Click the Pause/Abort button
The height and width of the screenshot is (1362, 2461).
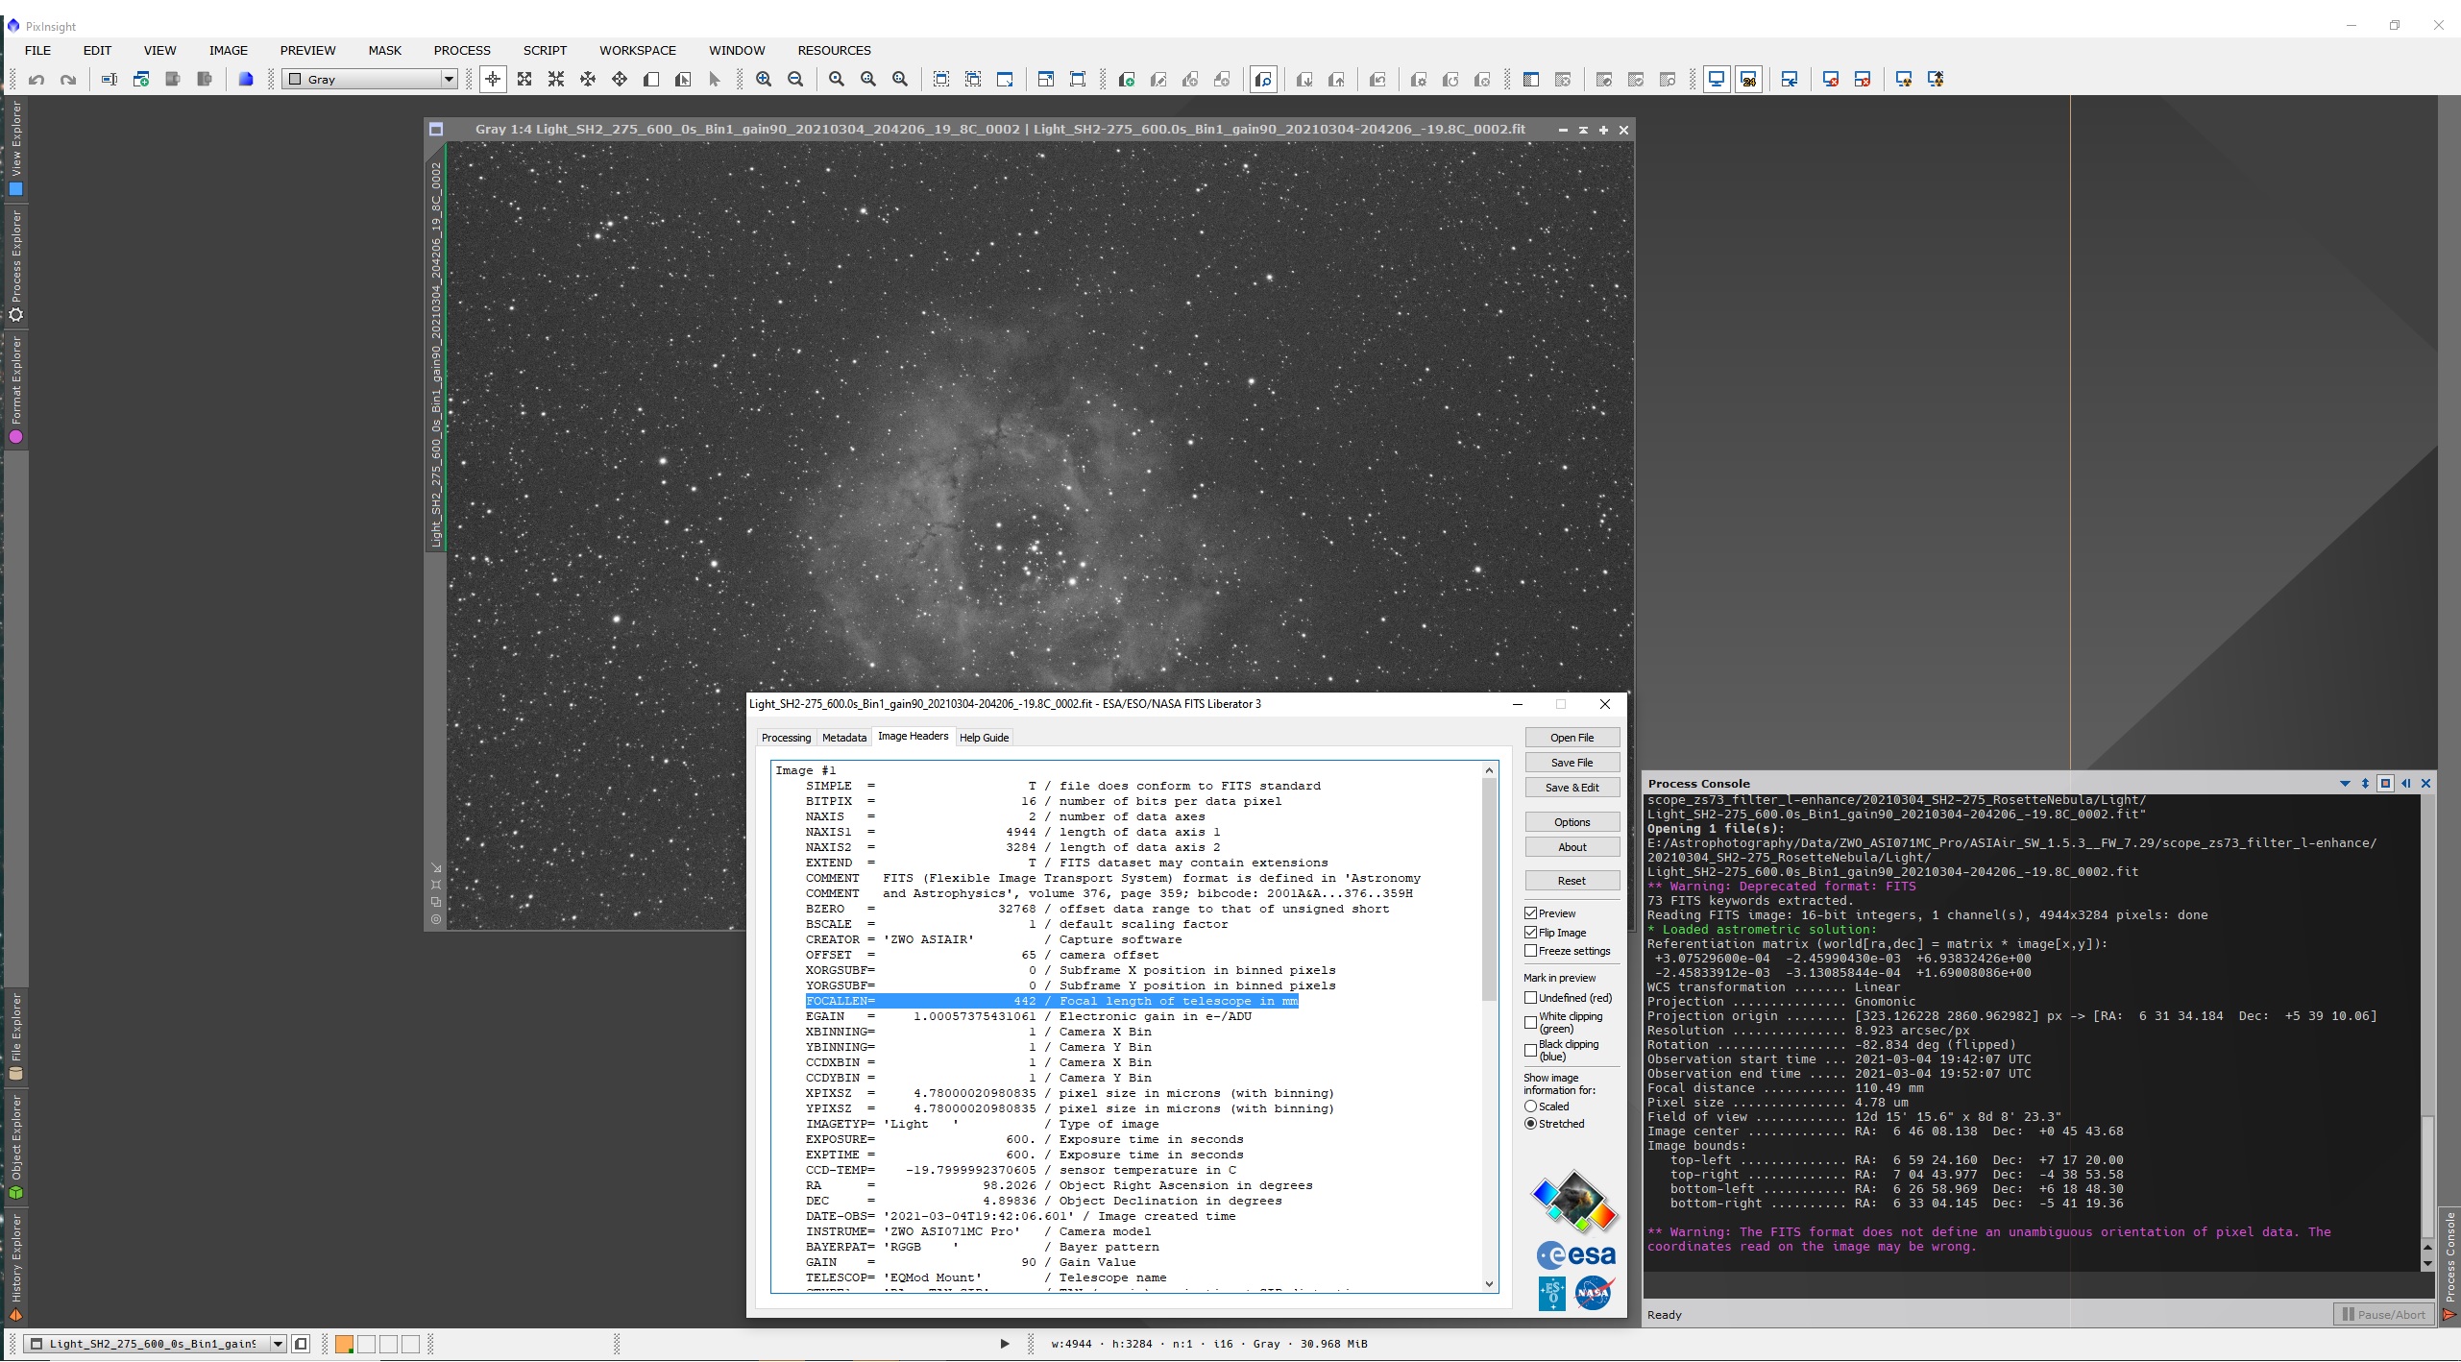tap(2383, 1315)
